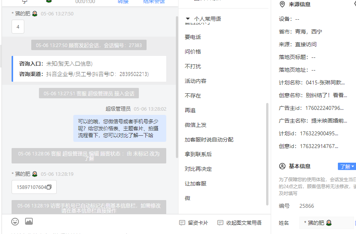The image size is (356, 234).
Task: Select the quick phrase 再追
Action: (x=190, y=110)
